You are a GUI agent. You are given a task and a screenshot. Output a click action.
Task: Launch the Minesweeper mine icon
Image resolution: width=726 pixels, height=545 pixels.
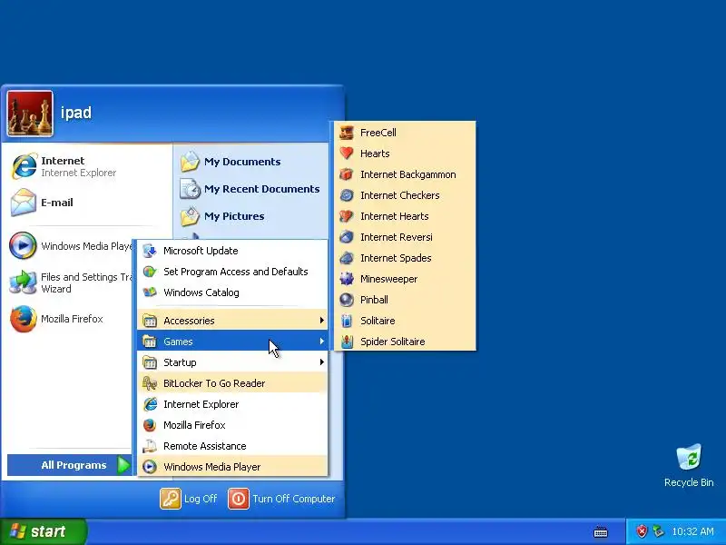tap(347, 279)
